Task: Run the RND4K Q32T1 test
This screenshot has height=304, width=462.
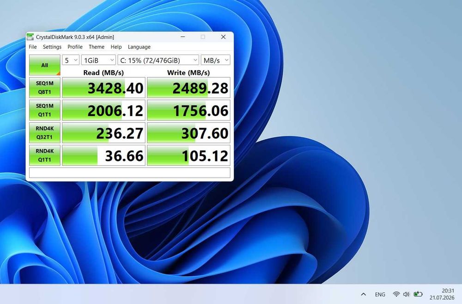Action: pyautogui.click(x=45, y=133)
